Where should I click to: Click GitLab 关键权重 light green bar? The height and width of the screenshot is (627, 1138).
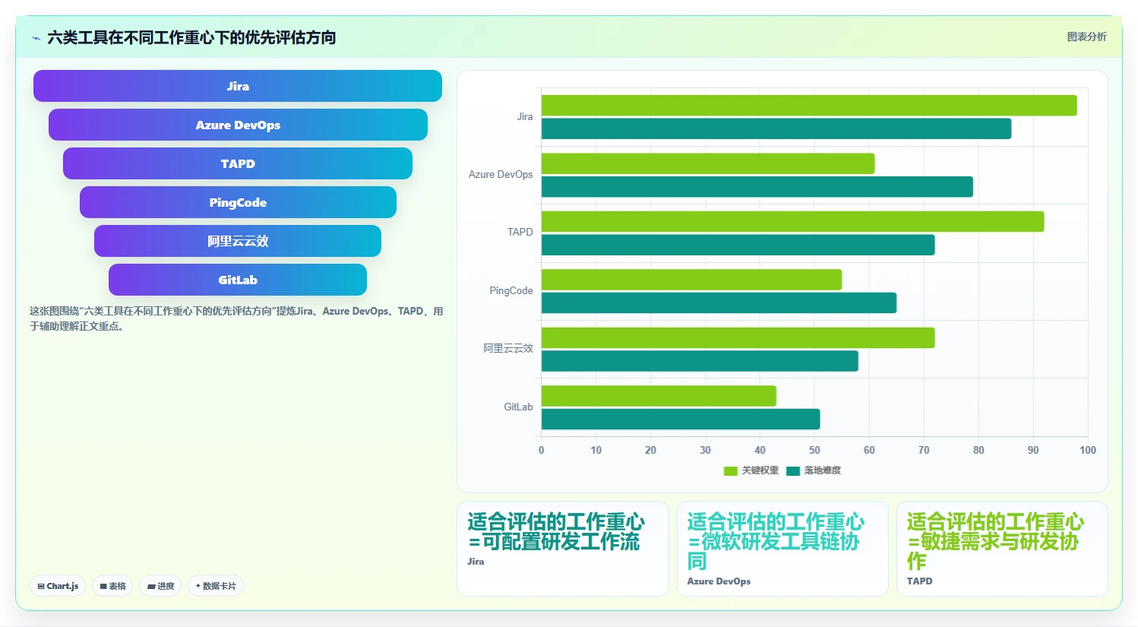659,396
